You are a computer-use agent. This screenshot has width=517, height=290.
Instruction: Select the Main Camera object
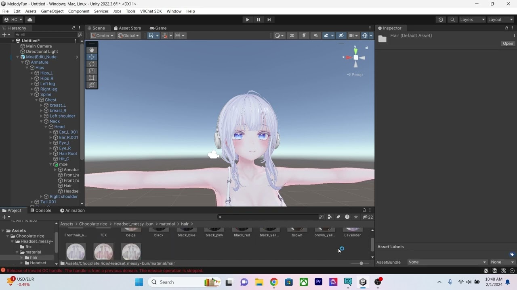pyautogui.click(x=39, y=46)
